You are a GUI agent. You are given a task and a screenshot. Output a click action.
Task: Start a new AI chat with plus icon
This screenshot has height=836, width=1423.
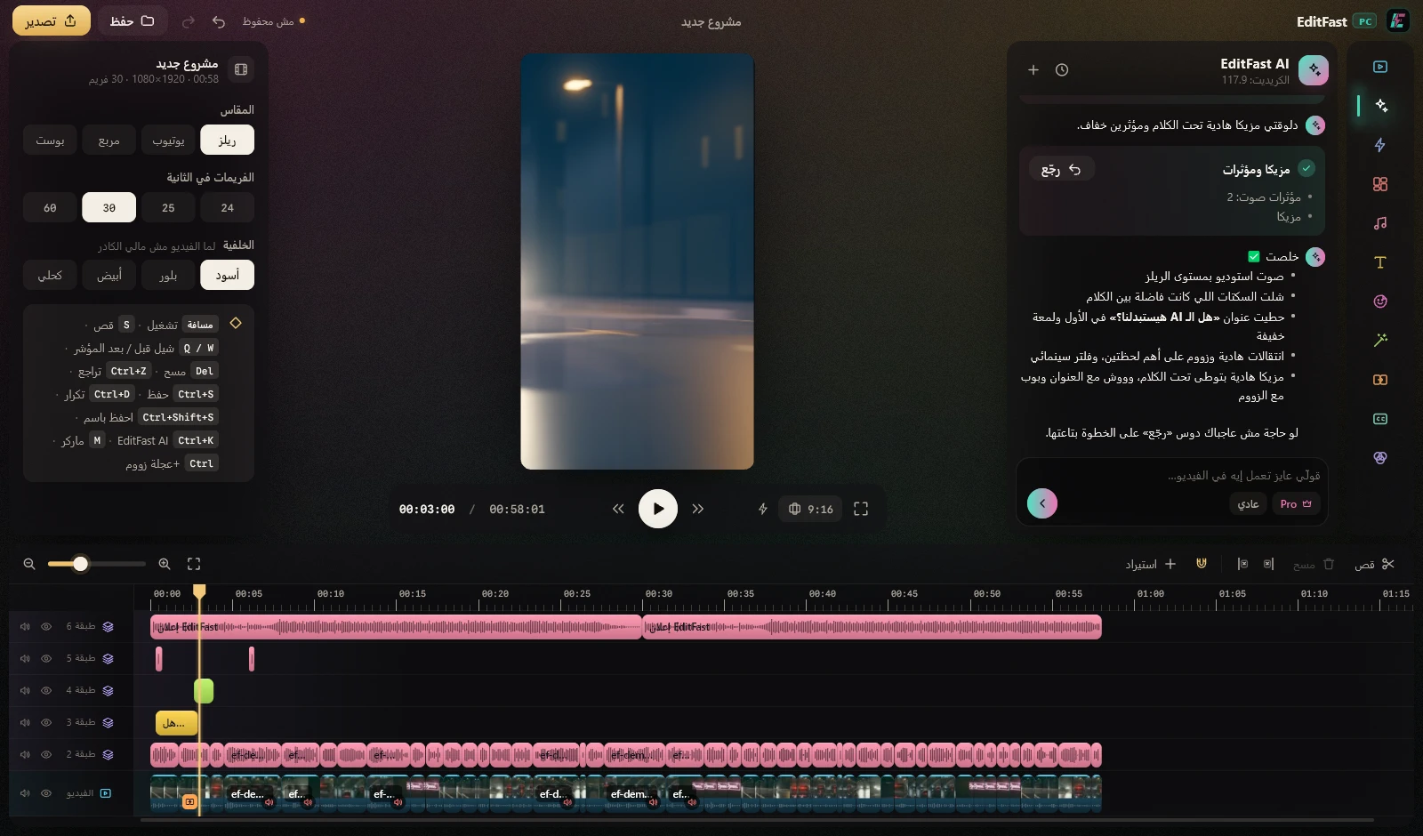(1033, 69)
